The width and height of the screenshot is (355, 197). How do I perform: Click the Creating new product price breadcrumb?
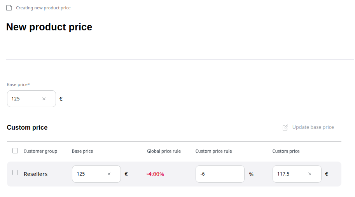click(x=43, y=8)
